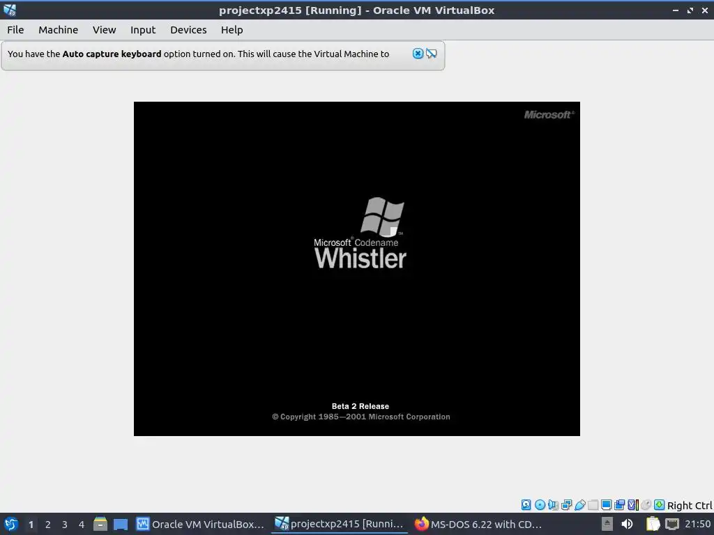Switch to Oracle VM VirtualBox Manager taskbar entry
Viewport: 714px width, 535px height.
pyautogui.click(x=200, y=524)
